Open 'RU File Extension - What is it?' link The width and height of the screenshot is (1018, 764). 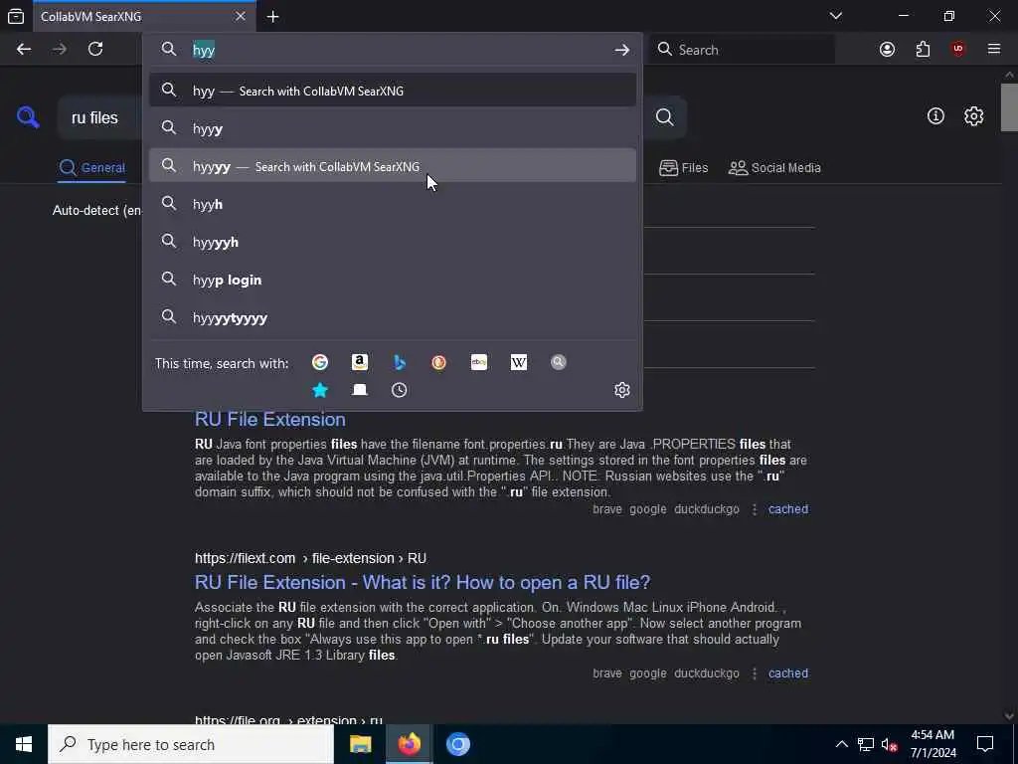tap(422, 582)
